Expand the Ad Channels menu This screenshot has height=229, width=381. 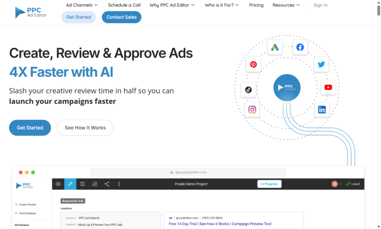pos(82,5)
